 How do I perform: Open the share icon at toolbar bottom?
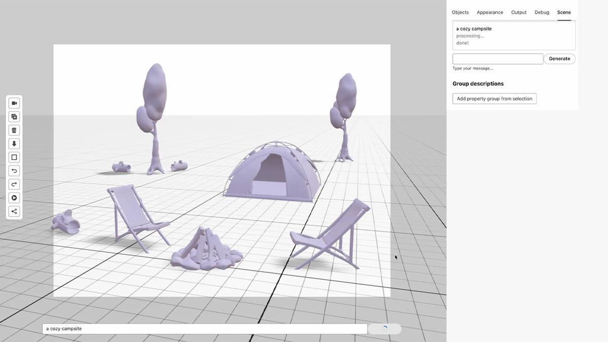pos(14,211)
